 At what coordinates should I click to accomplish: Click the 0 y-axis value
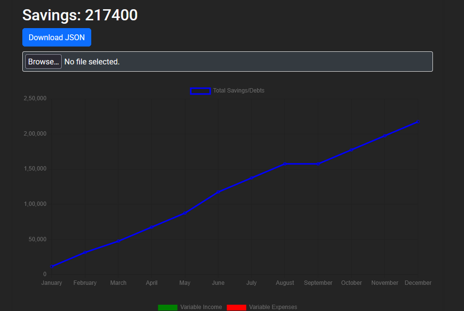[45, 274]
